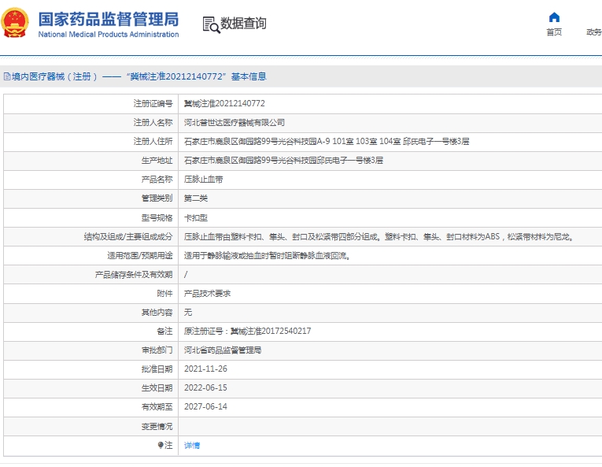Click the 卡扣型 model specification value
602x467 pixels.
pos(196,217)
